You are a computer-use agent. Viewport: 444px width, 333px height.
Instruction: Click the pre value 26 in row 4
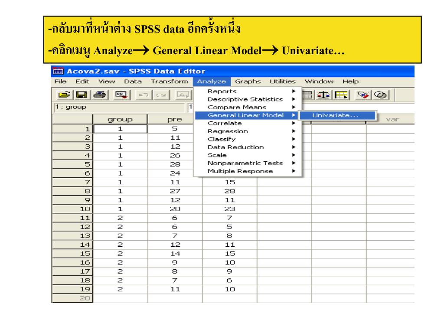point(175,156)
